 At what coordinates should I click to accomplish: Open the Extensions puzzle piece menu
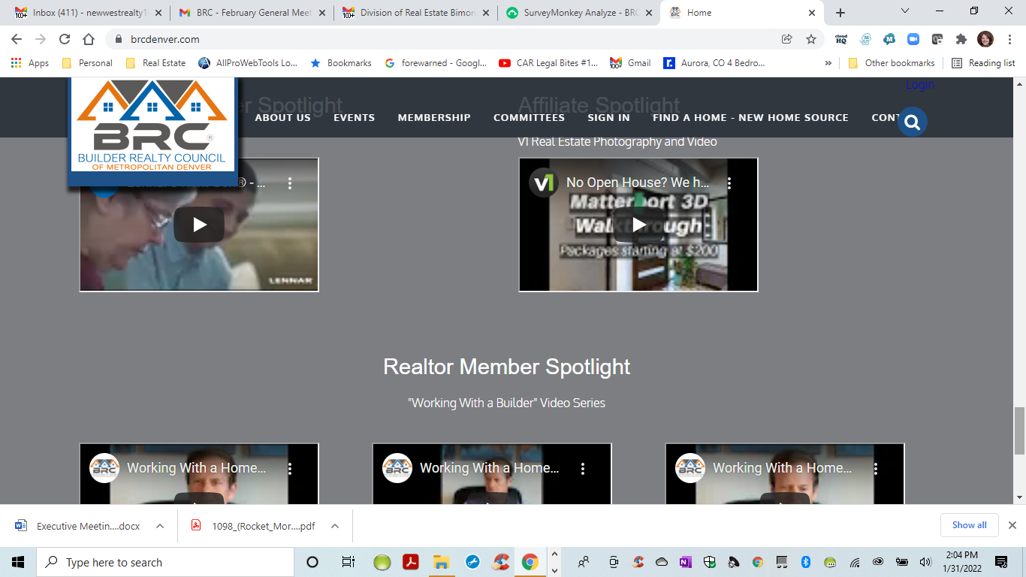(x=961, y=39)
